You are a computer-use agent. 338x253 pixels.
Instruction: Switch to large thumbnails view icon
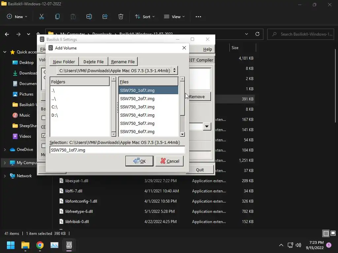coord(333,234)
